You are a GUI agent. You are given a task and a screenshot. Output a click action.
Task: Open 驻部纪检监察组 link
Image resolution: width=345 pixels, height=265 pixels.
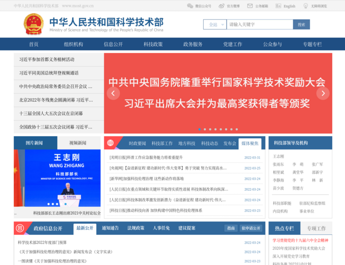coord(312,203)
